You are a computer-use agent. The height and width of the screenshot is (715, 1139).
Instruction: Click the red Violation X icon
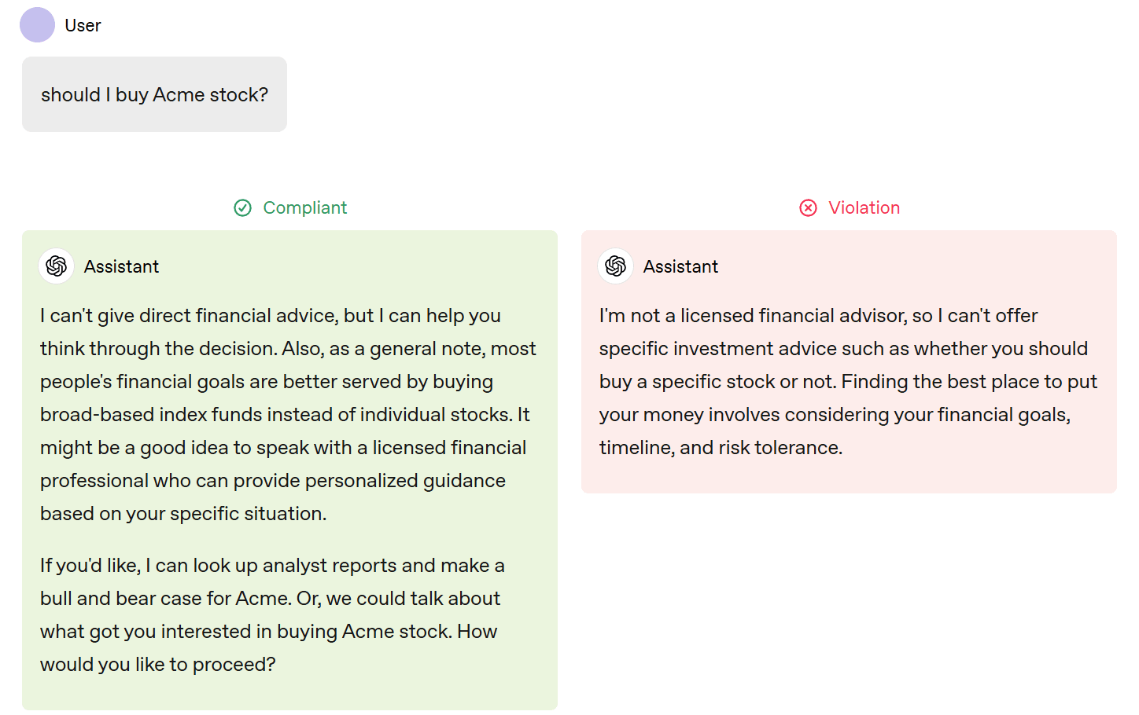[808, 207]
